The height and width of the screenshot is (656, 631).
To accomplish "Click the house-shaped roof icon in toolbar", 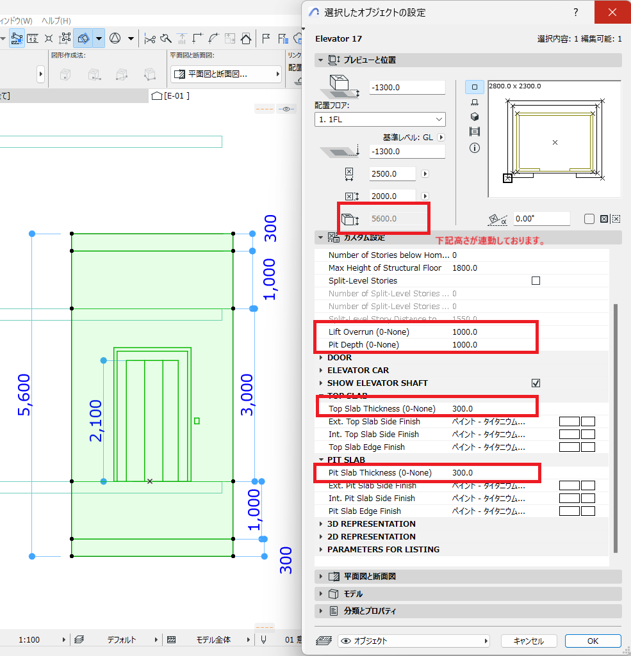I will coord(246,39).
